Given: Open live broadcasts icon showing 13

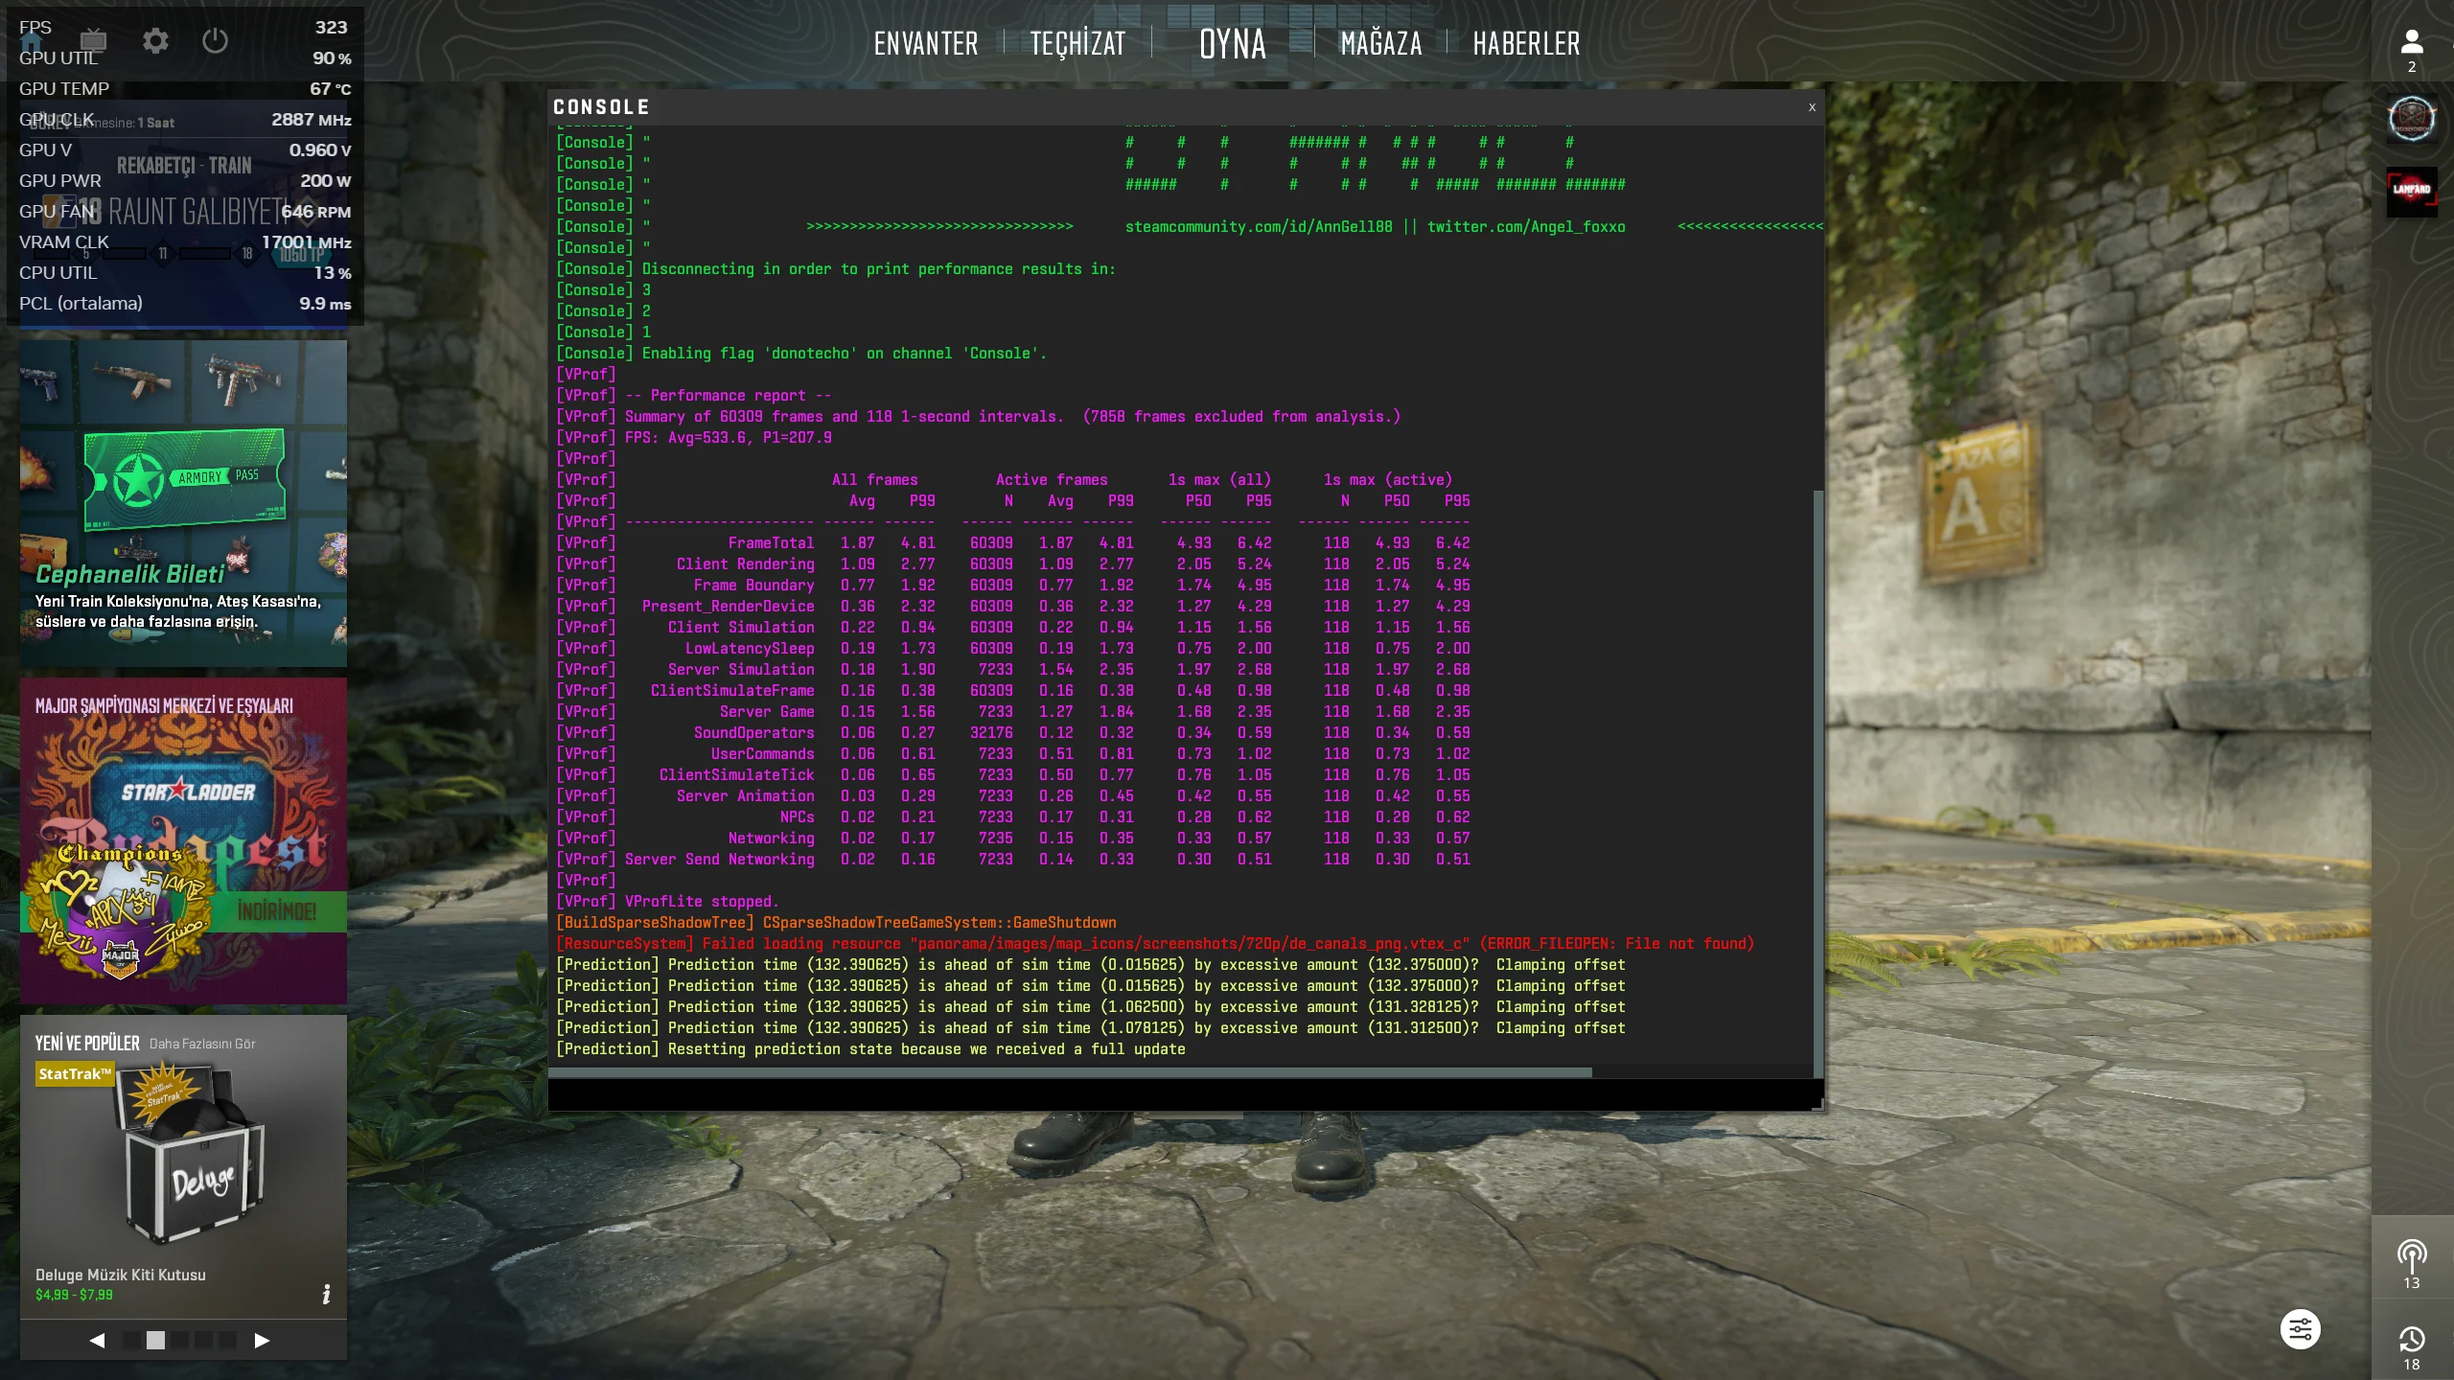Looking at the screenshot, I should 2412,1253.
